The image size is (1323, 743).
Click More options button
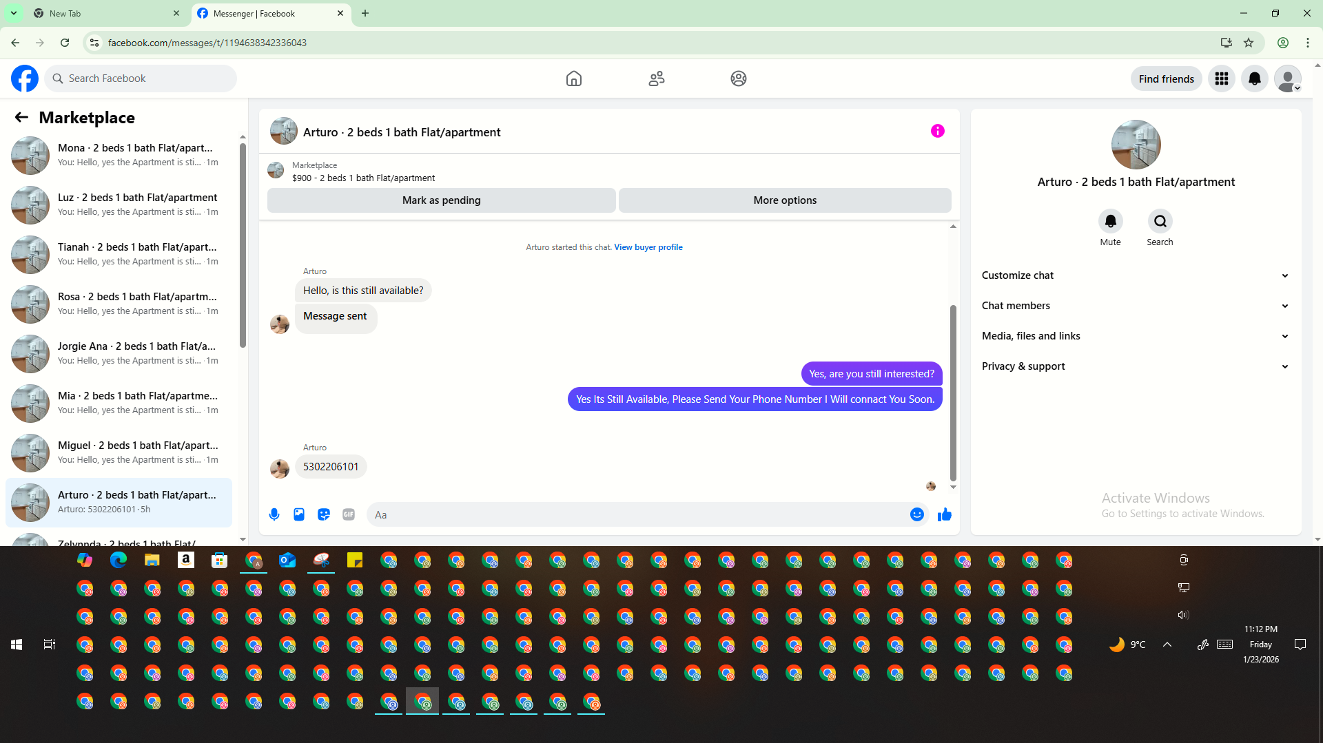tap(785, 200)
